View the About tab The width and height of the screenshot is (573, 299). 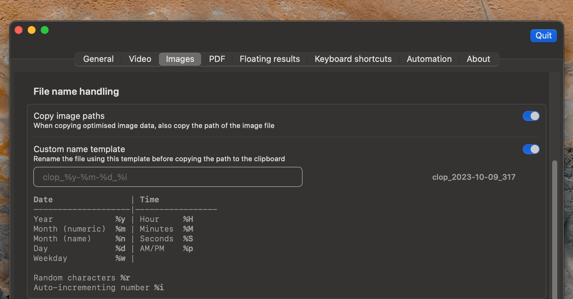point(478,59)
